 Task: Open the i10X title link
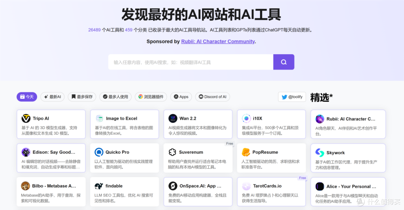[257, 118]
